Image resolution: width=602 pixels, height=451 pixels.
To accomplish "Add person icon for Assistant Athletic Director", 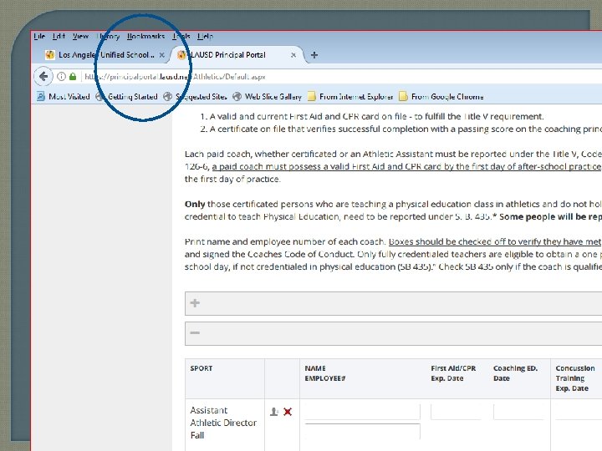I will (273, 412).
